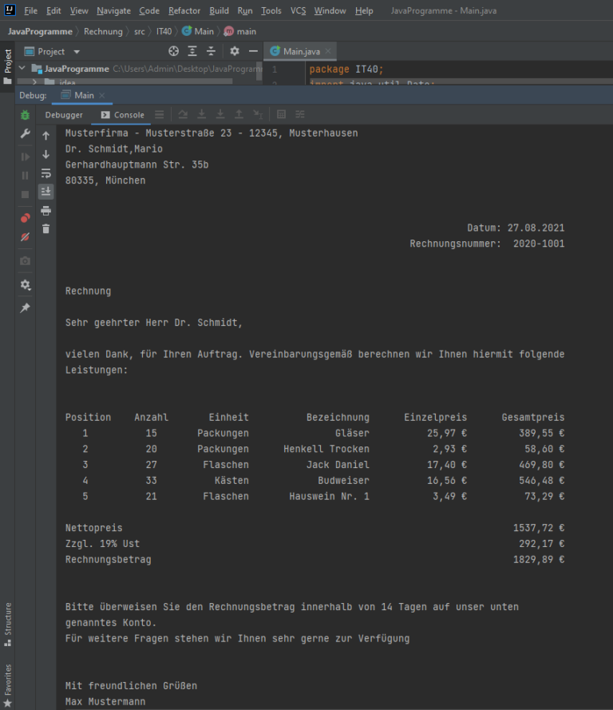Viewport: 613px width, 710px height.
Task: Hide the Project panel with minus icon
Action: click(x=253, y=51)
